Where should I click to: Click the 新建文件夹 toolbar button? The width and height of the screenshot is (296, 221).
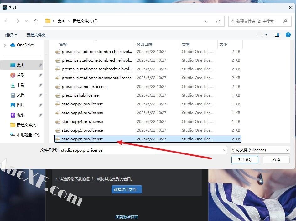coord(36,35)
